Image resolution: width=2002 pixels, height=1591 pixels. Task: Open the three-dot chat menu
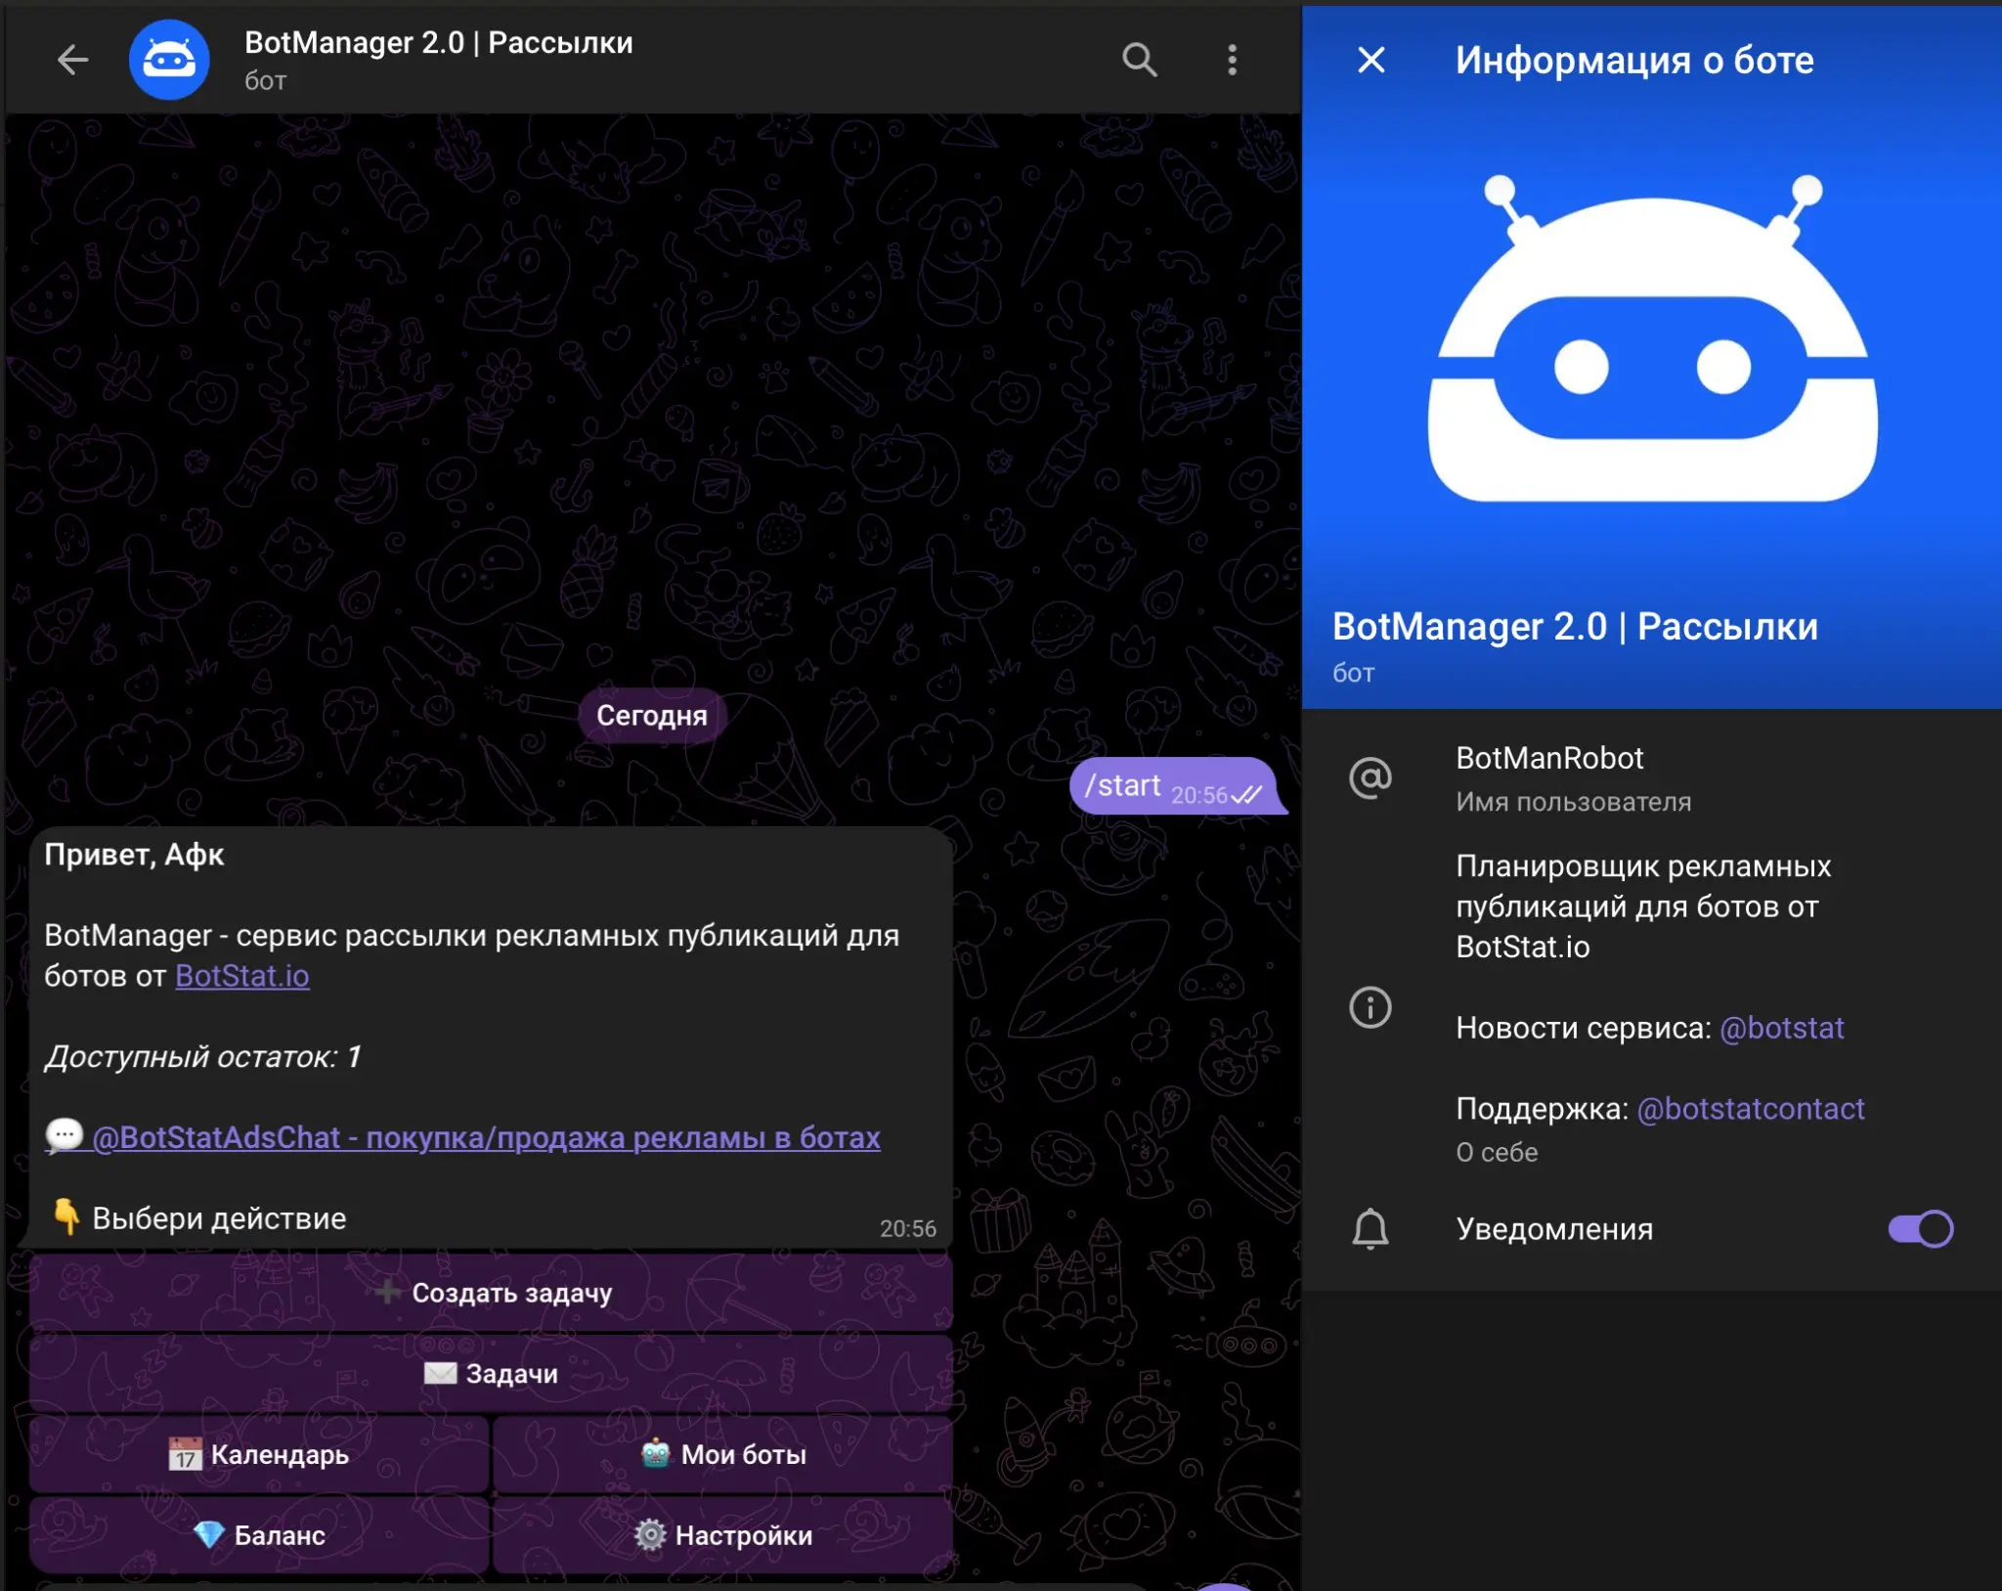[1232, 60]
